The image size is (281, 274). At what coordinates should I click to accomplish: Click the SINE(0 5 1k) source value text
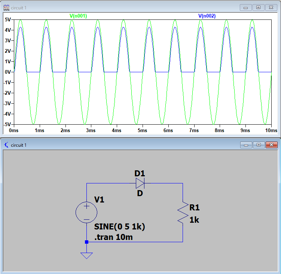pos(119,227)
